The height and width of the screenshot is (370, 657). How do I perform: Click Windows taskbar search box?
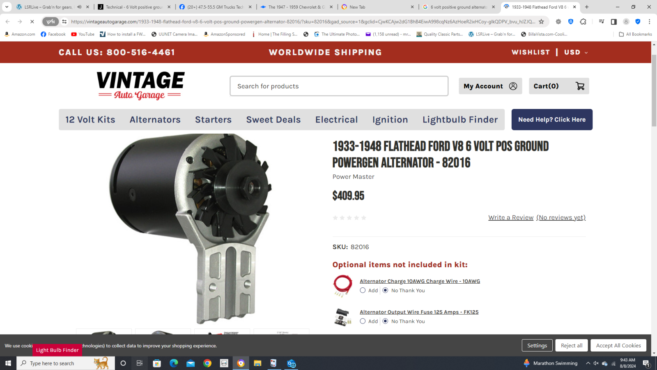(66, 363)
